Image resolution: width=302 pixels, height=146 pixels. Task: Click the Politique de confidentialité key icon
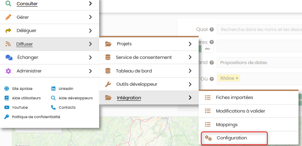point(7,117)
